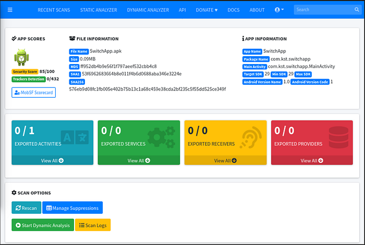
Task: Click the SHA256 hash value
Action: point(148,89)
